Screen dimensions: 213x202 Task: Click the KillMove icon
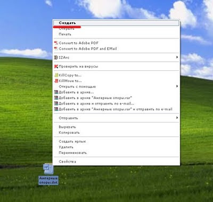click(56, 81)
